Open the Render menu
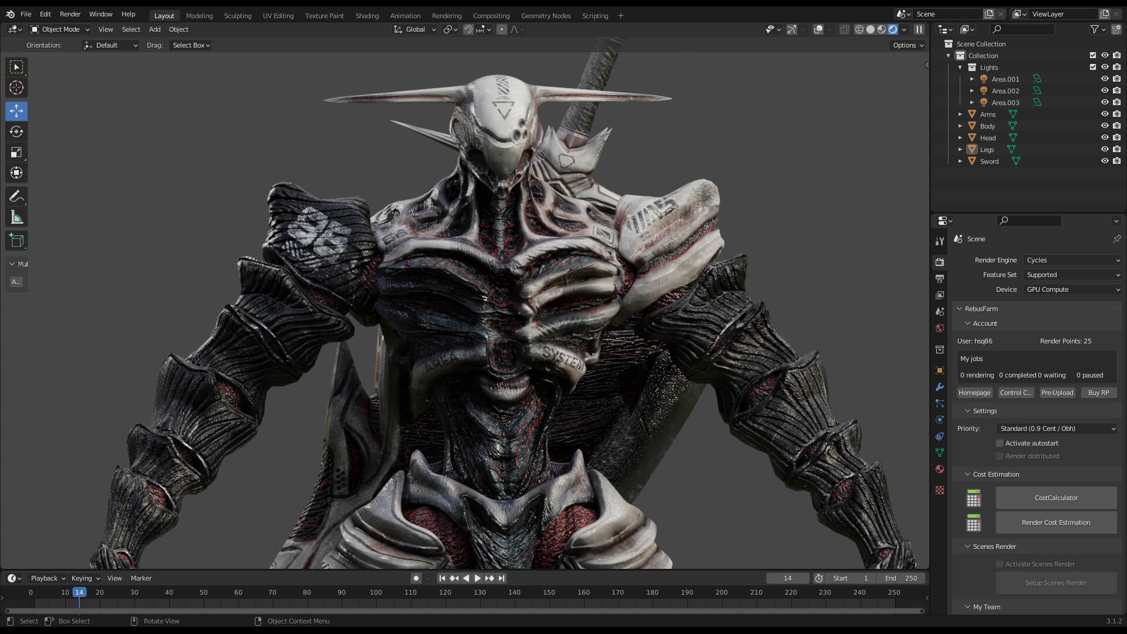Viewport: 1127px width, 634px height. [70, 14]
